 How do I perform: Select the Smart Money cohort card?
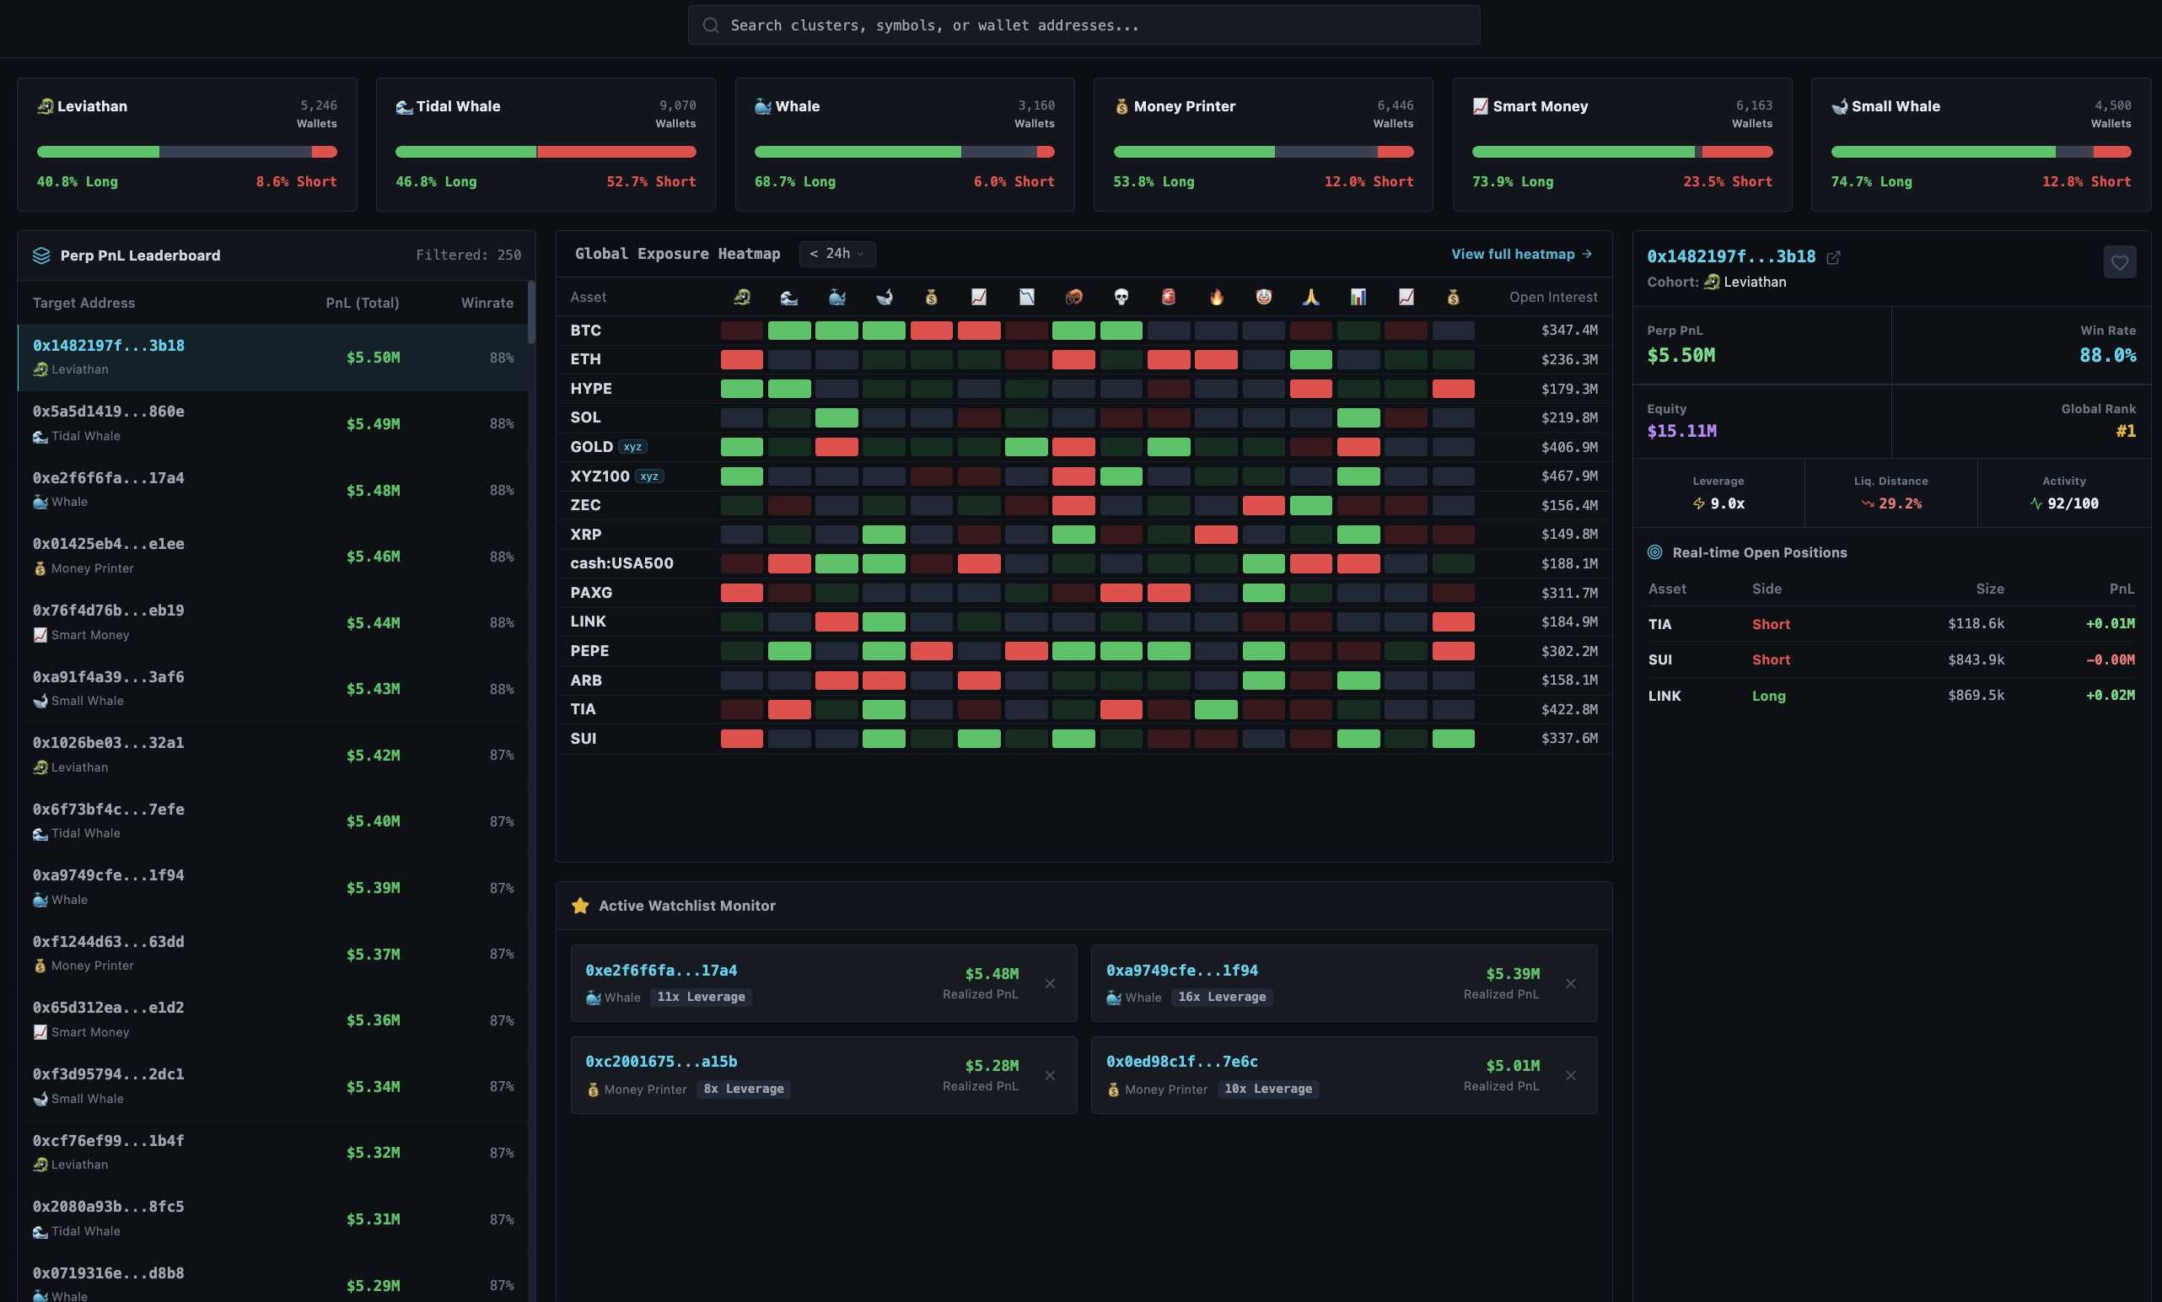[1621, 144]
